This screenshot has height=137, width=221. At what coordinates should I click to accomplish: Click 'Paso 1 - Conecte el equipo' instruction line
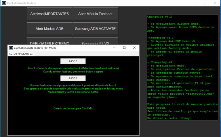(x=73, y=68)
